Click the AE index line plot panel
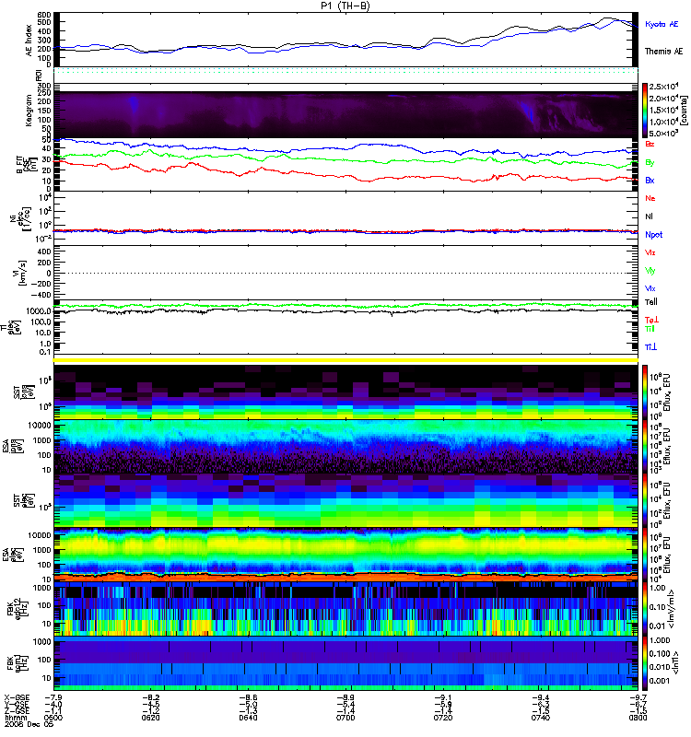This screenshot has width=691, height=737. [345, 39]
